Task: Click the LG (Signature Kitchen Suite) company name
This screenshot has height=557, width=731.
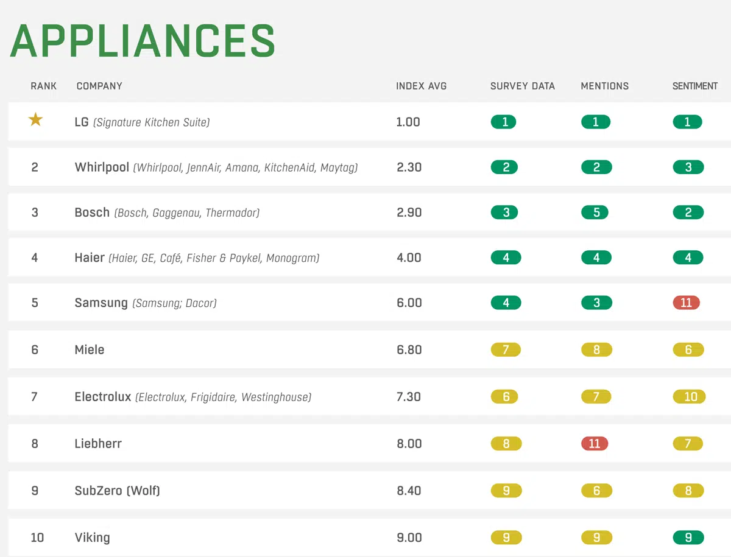Action: [x=142, y=122]
